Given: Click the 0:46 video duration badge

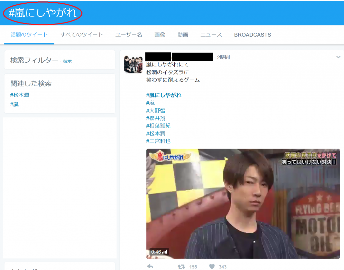Looking at the screenshot, I should 159,252.
